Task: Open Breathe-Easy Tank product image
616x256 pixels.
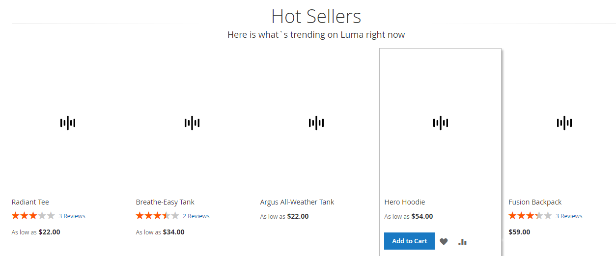Action: tap(192, 123)
